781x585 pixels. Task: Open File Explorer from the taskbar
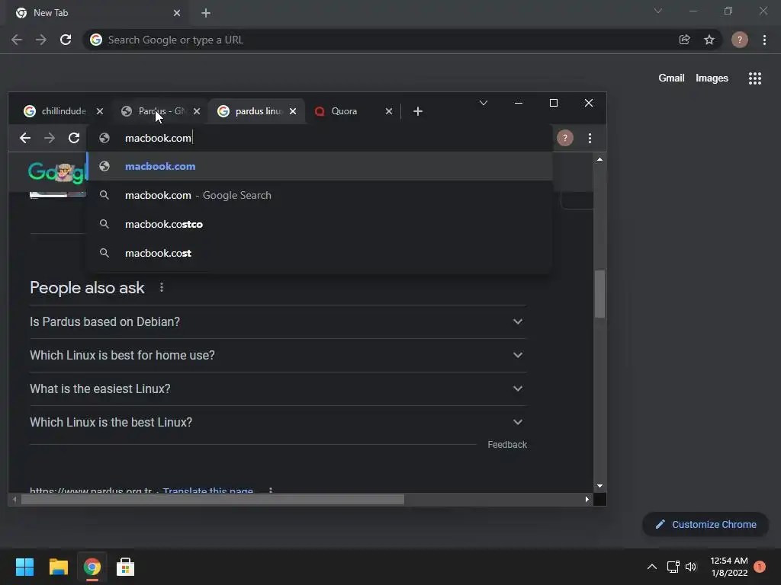click(59, 567)
